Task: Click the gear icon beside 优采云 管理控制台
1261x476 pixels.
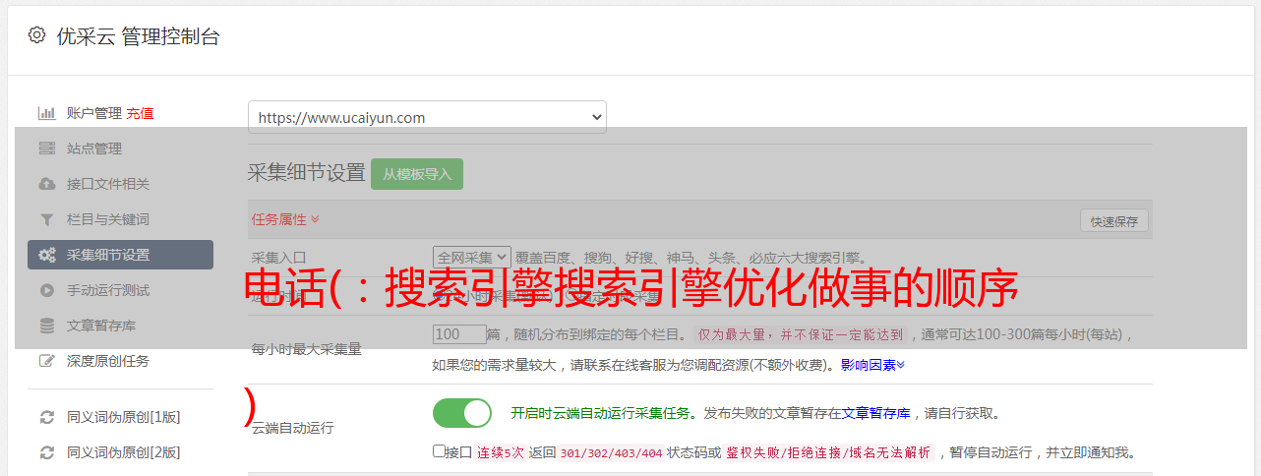Action: tap(36, 35)
